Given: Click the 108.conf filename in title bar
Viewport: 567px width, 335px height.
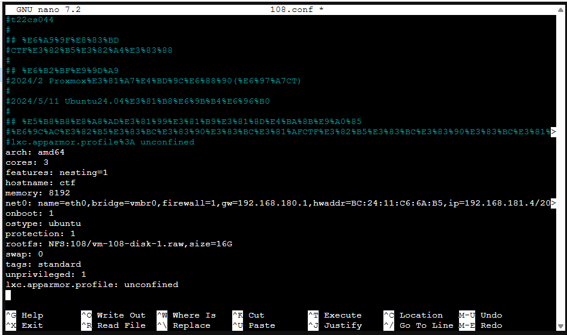Looking at the screenshot, I should pyautogui.click(x=292, y=10).
